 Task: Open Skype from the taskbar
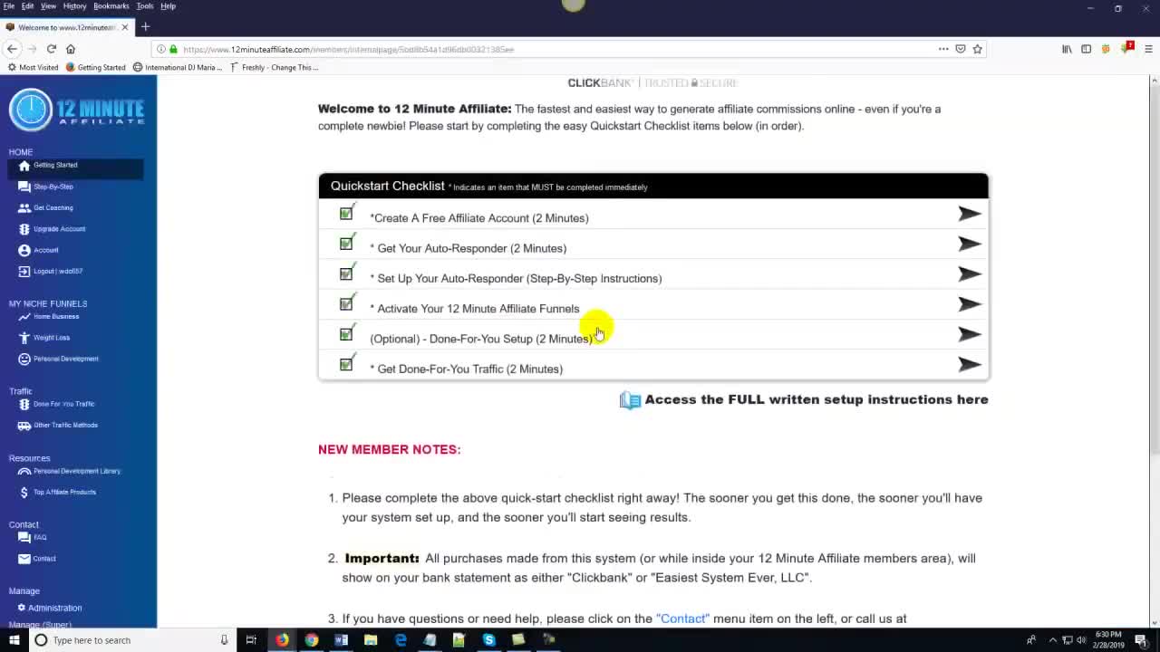tap(488, 640)
